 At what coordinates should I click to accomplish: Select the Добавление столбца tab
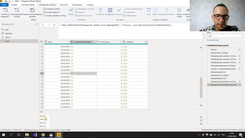[47, 5]
